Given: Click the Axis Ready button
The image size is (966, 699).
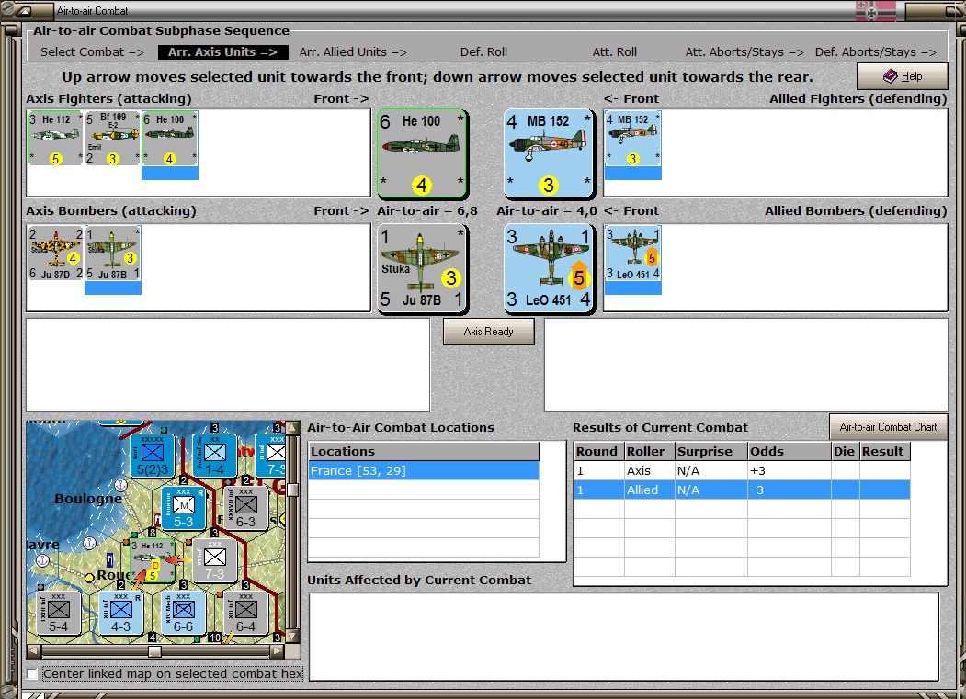Looking at the screenshot, I should tap(489, 332).
